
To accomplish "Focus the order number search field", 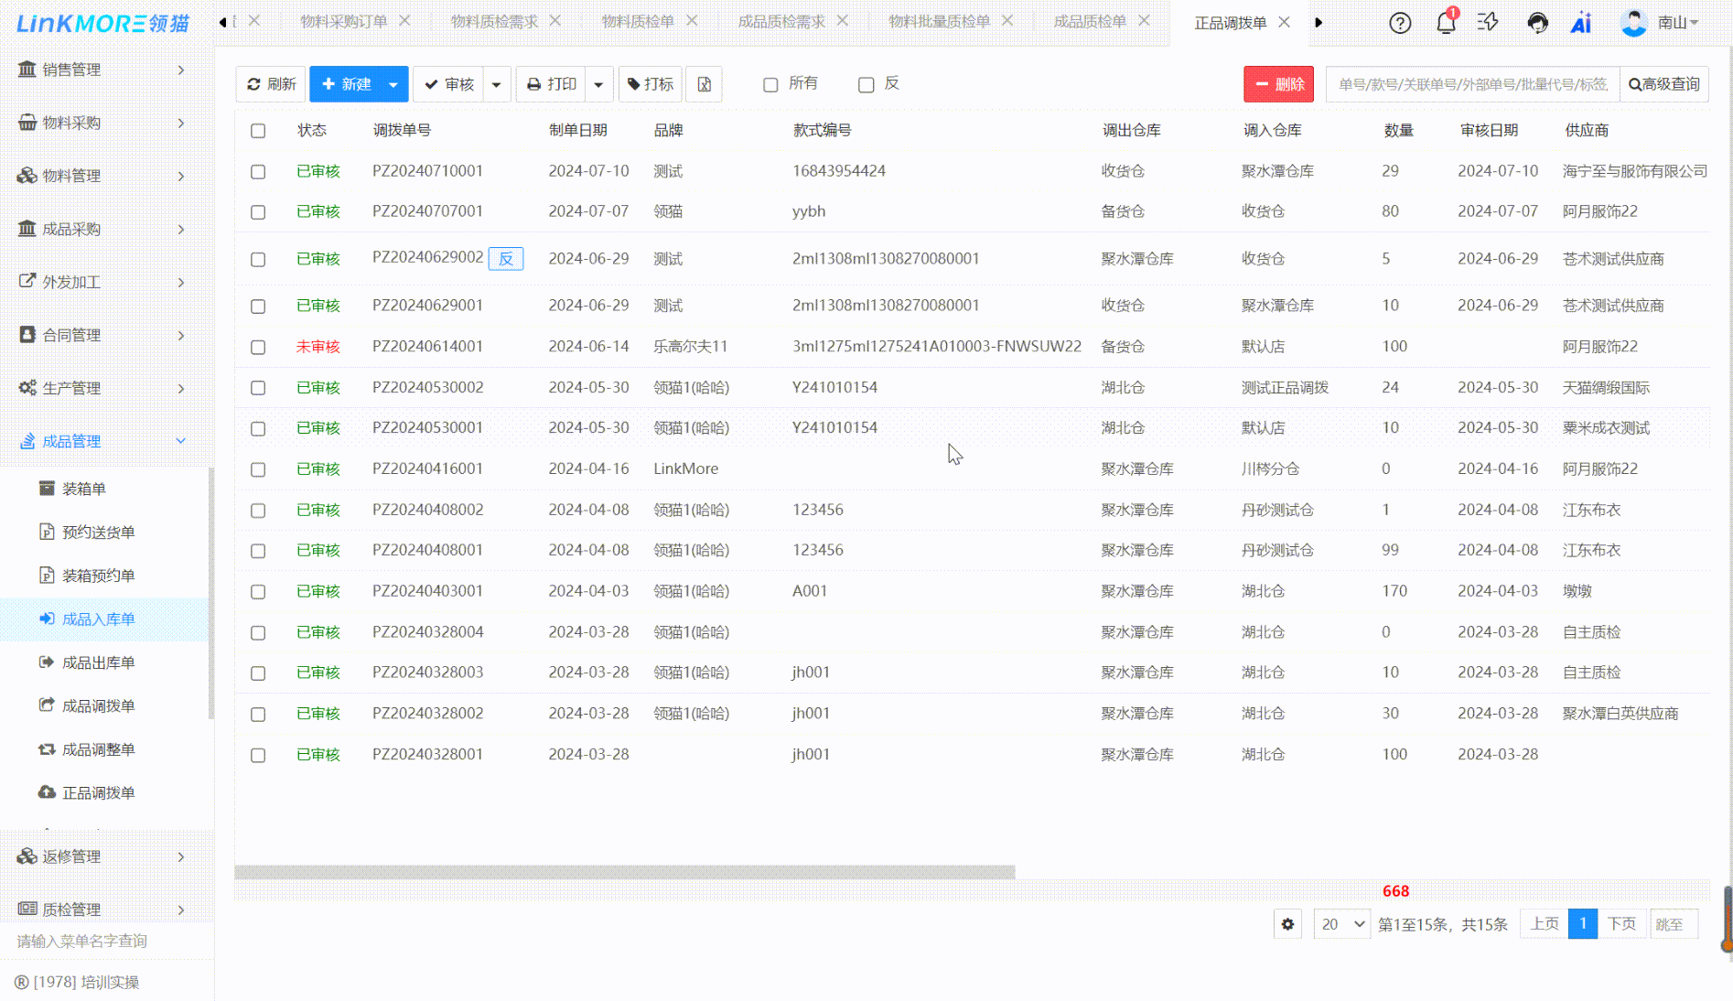I will tap(1472, 84).
